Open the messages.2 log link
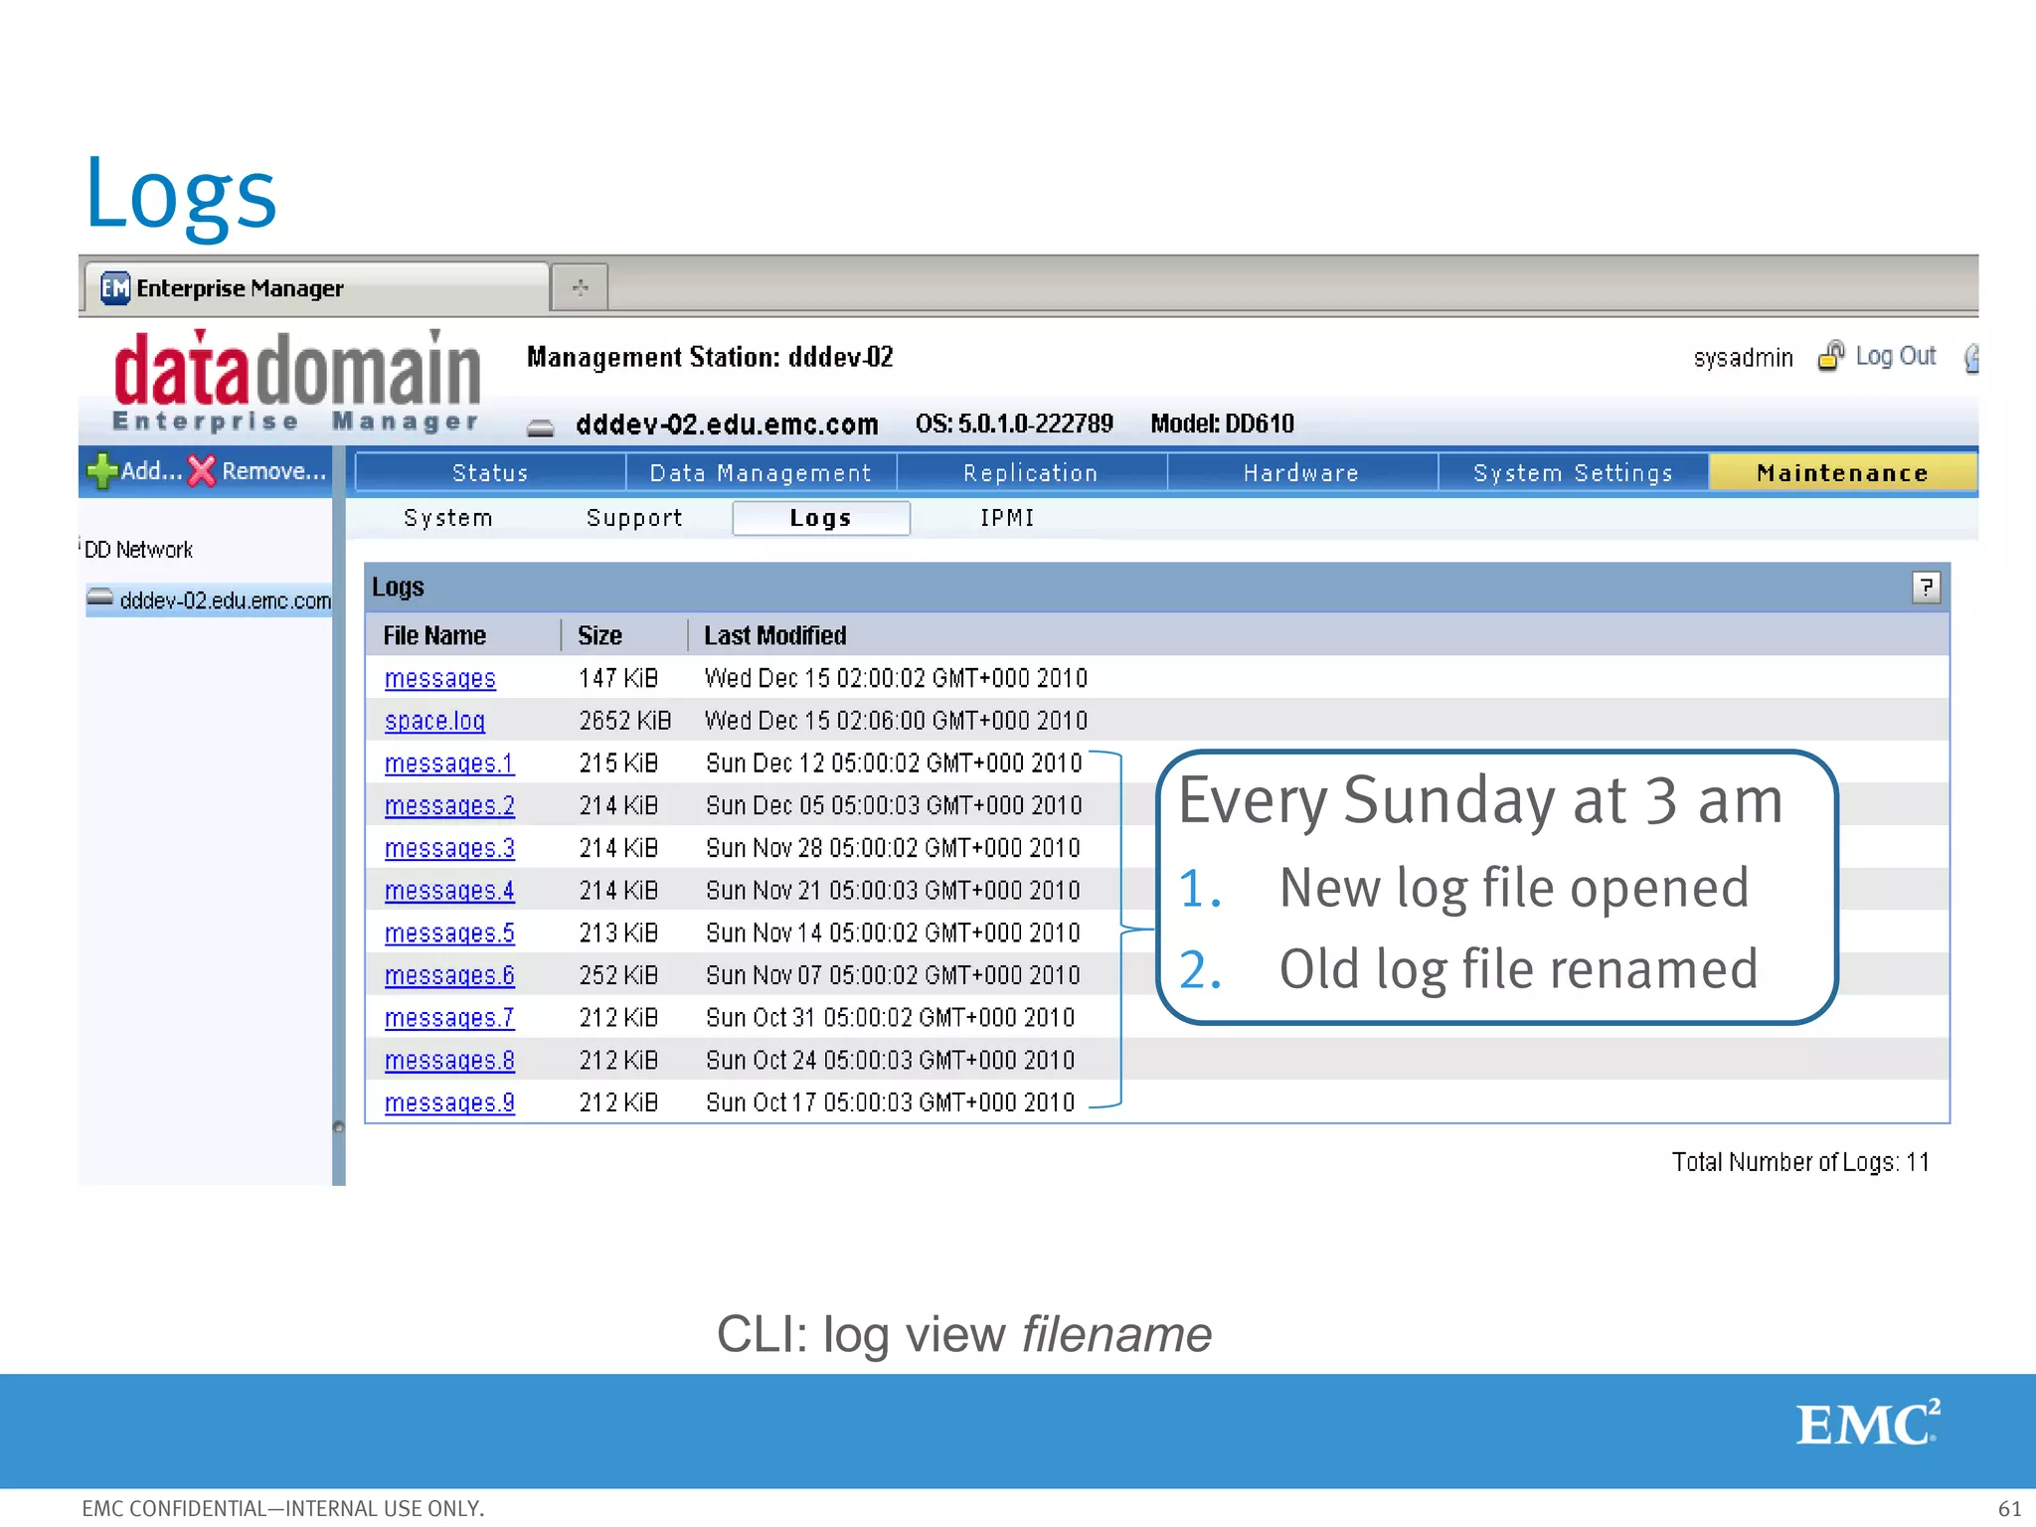This screenshot has height=1527, width=2036. tap(449, 805)
